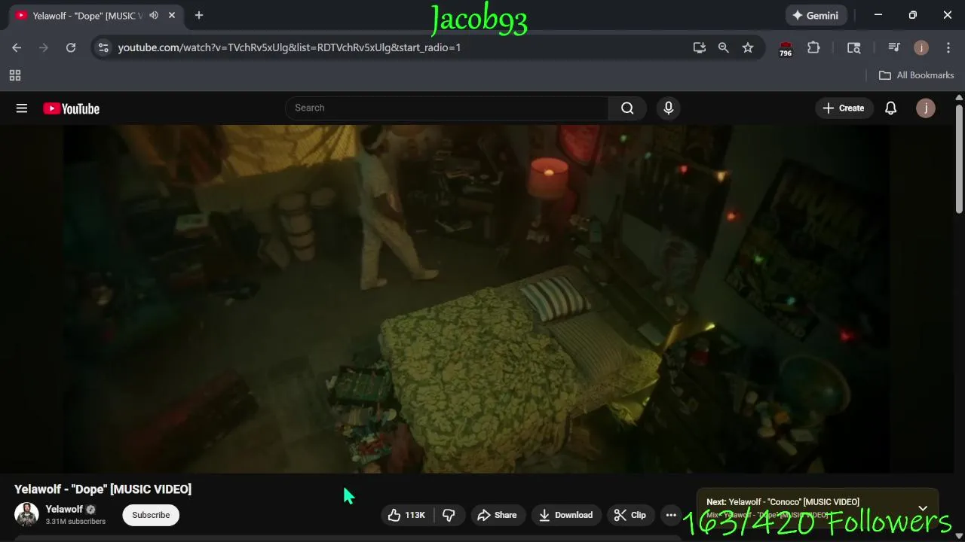
Task: Open YouTube account avatar menu
Action: [x=926, y=108]
